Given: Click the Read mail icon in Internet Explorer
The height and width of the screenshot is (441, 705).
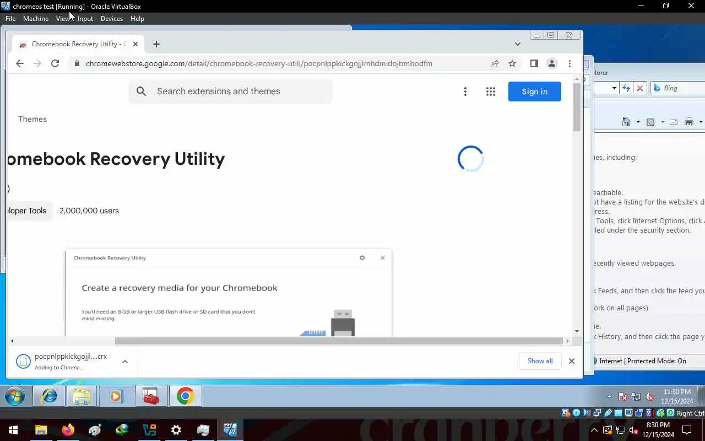Looking at the screenshot, I should 673,122.
